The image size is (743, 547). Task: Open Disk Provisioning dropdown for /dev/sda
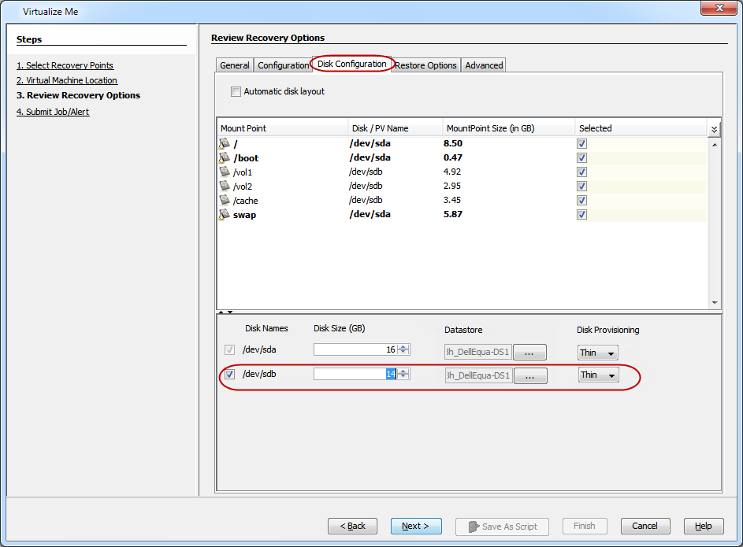click(597, 353)
